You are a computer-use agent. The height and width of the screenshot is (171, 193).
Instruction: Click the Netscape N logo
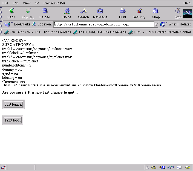tap(187, 13)
